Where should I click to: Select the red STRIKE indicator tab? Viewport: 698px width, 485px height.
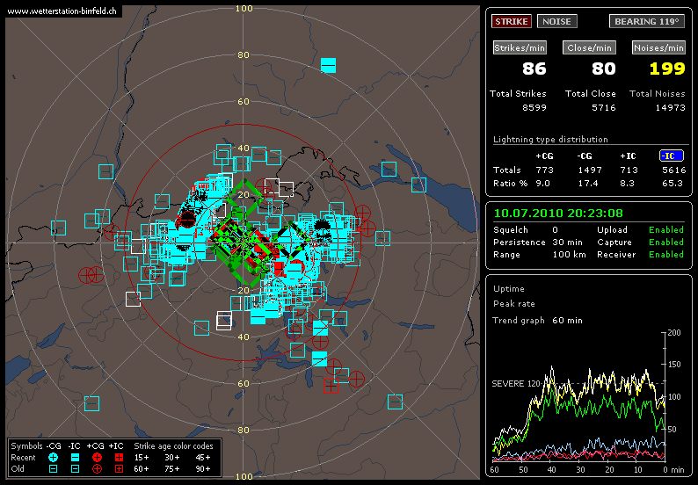(x=512, y=21)
